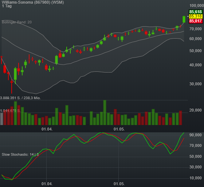Click the 30,000 price axis label in price chart
Screen dimensions: 204x187
coord(196,84)
